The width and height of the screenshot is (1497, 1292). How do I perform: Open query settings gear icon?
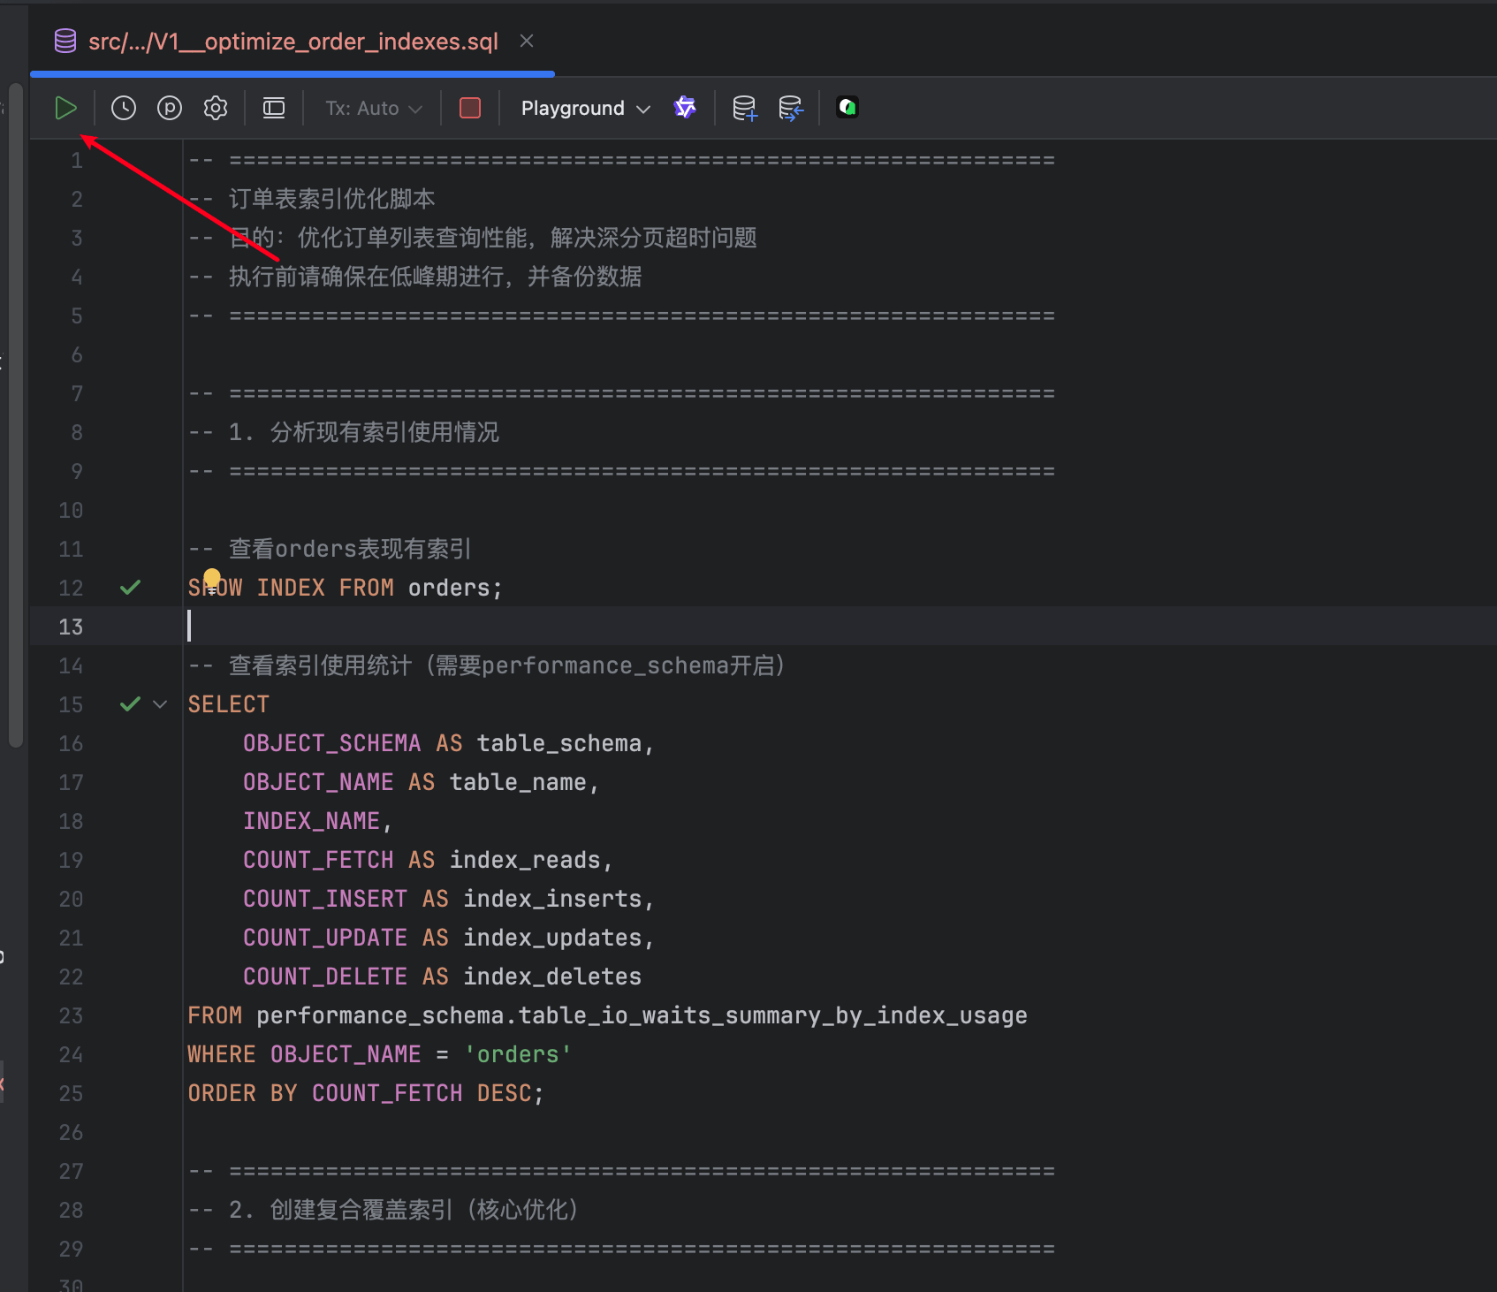[x=216, y=108]
